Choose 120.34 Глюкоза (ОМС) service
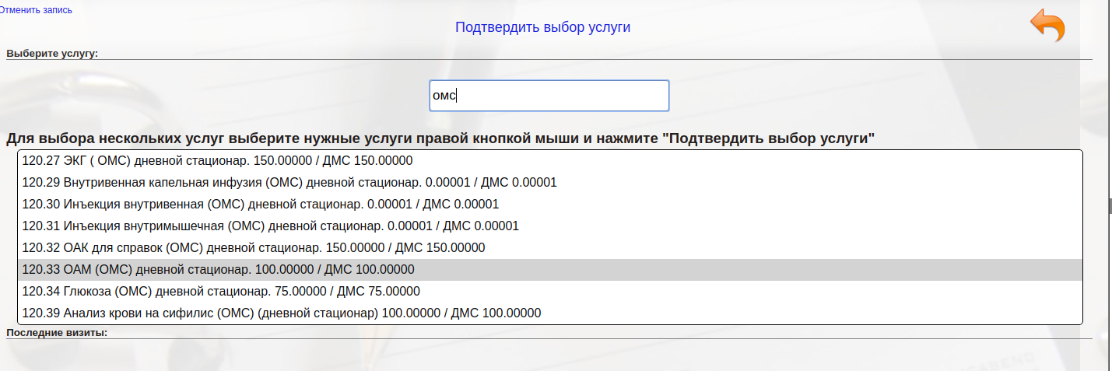 (221, 292)
